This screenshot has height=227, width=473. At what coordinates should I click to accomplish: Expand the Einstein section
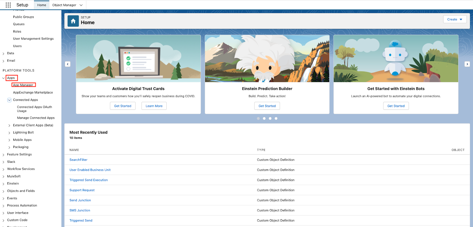tap(4, 184)
